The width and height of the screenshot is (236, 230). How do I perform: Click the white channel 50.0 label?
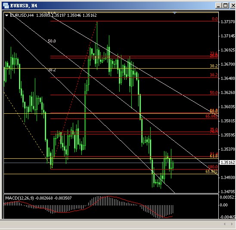tap(52, 41)
